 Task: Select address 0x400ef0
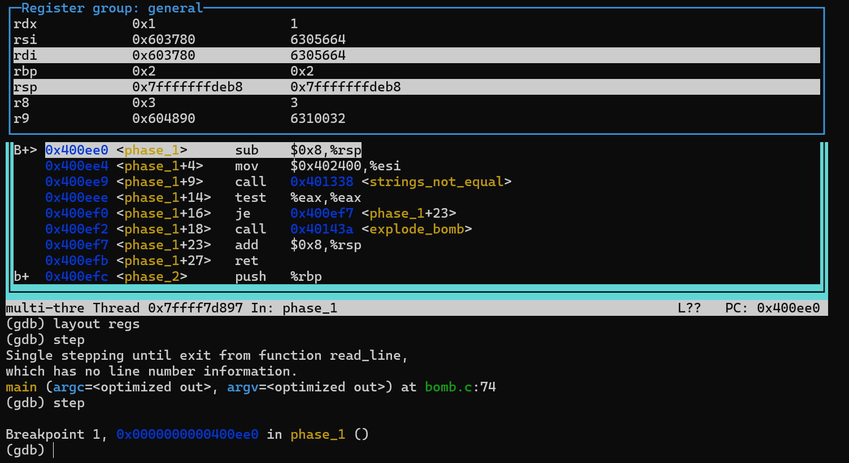[77, 213]
